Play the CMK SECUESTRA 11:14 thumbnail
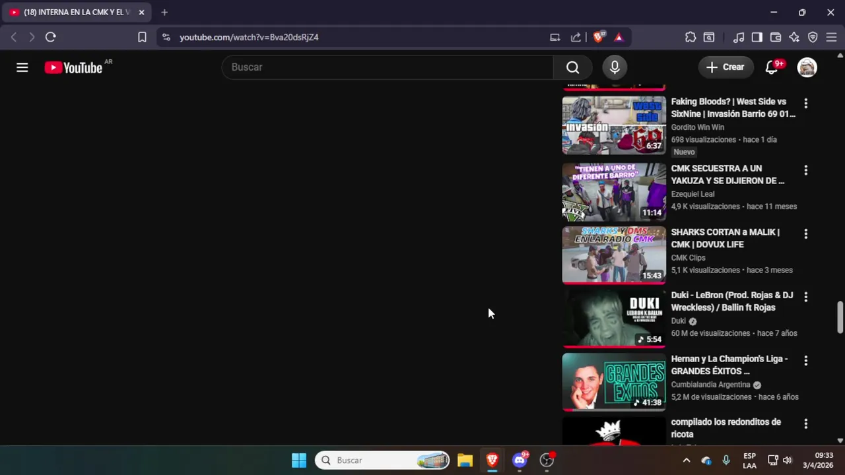This screenshot has width=845, height=475. point(614,192)
